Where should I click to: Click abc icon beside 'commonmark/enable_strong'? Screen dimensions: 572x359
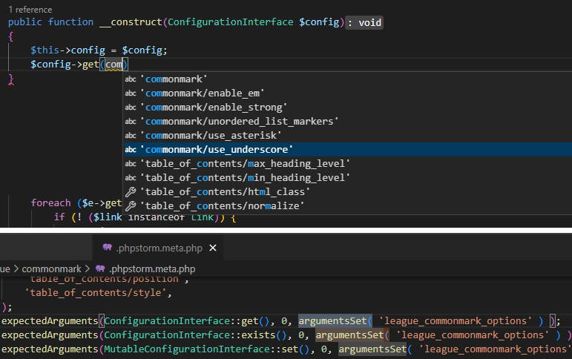point(131,108)
